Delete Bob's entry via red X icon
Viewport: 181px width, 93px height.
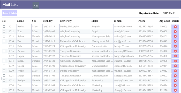click(175, 46)
